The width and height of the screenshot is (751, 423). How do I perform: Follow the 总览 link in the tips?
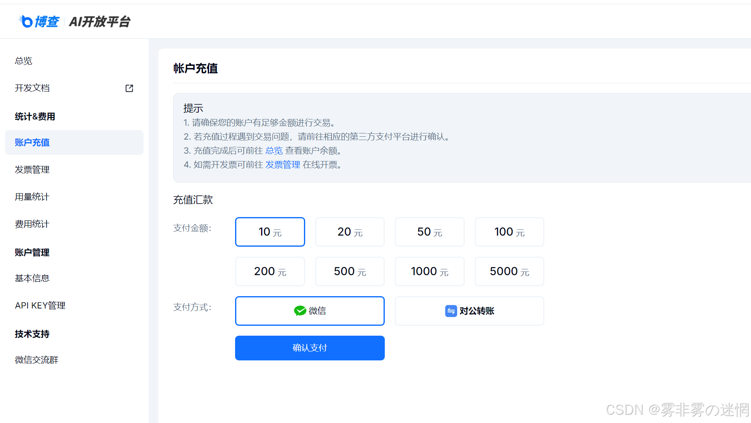click(274, 151)
